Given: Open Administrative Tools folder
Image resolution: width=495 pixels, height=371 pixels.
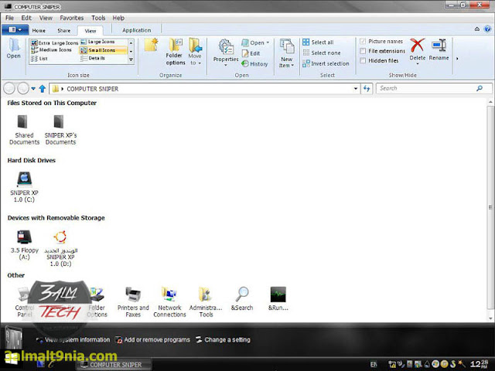Looking at the screenshot, I should coord(206,302).
